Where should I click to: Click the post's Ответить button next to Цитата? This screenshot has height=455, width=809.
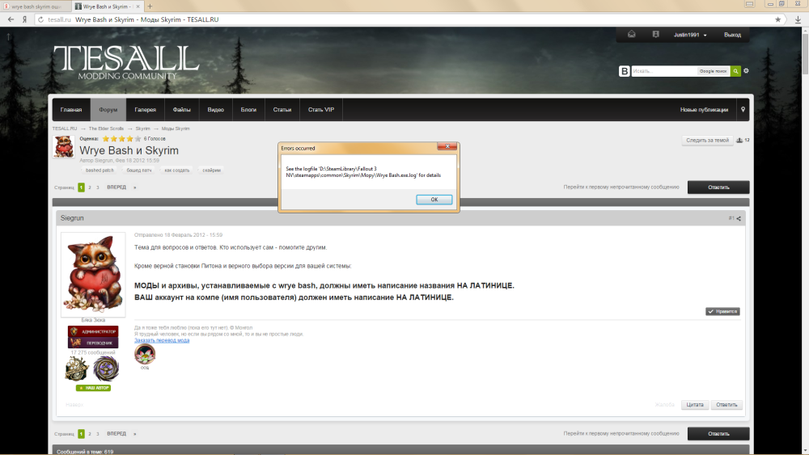click(726, 405)
